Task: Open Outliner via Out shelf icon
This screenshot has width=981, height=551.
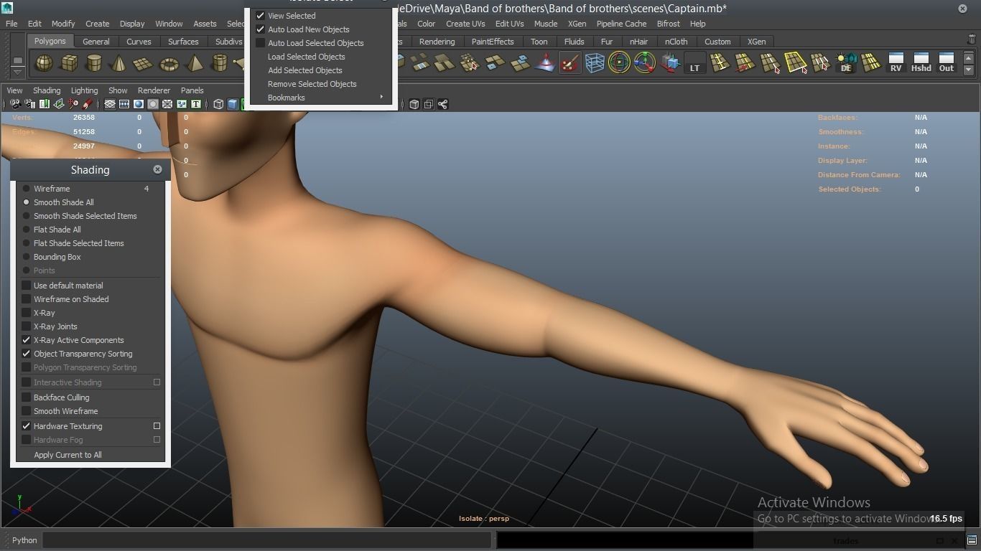Action: pyautogui.click(x=947, y=63)
